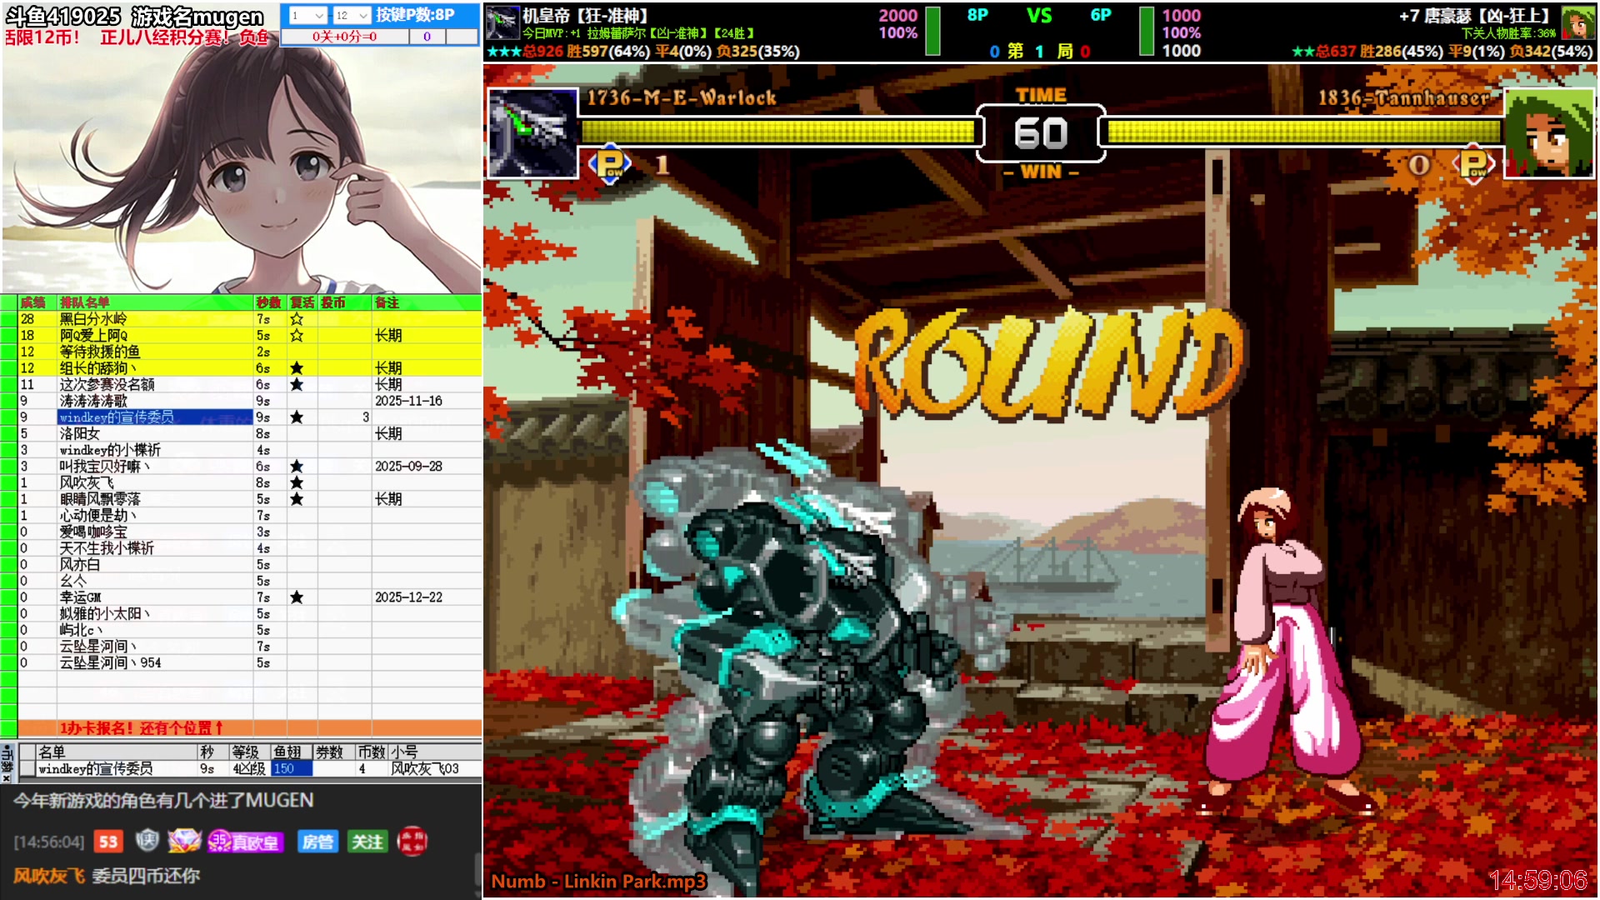Image resolution: width=1600 pixels, height=900 pixels.
Task: Open the dropdown showing value 12
Action: [352, 15]
